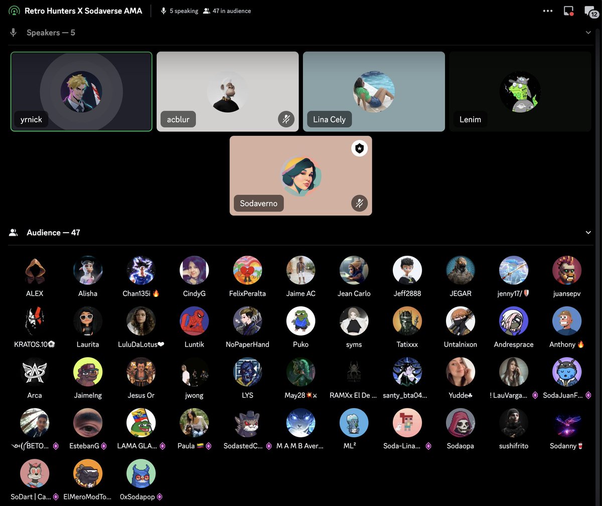This screenshot has width=602, height=506.
Task: Open Paula's avatar
Action: (194, 422)
